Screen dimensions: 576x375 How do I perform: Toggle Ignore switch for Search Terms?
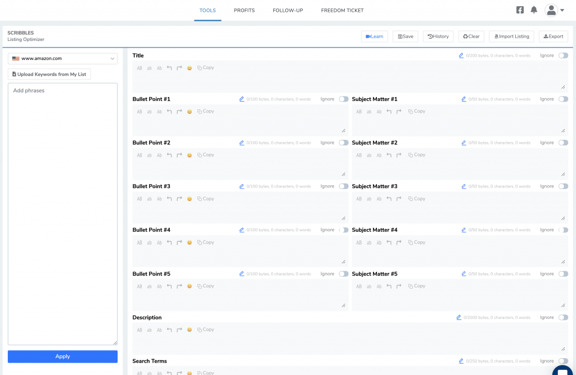(563, 361)
